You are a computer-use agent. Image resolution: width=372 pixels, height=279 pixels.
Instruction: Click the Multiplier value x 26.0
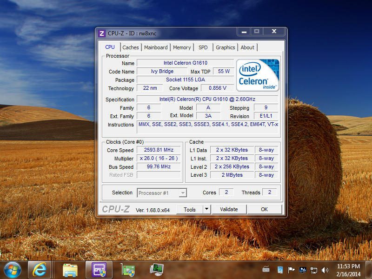coord(159,158)
